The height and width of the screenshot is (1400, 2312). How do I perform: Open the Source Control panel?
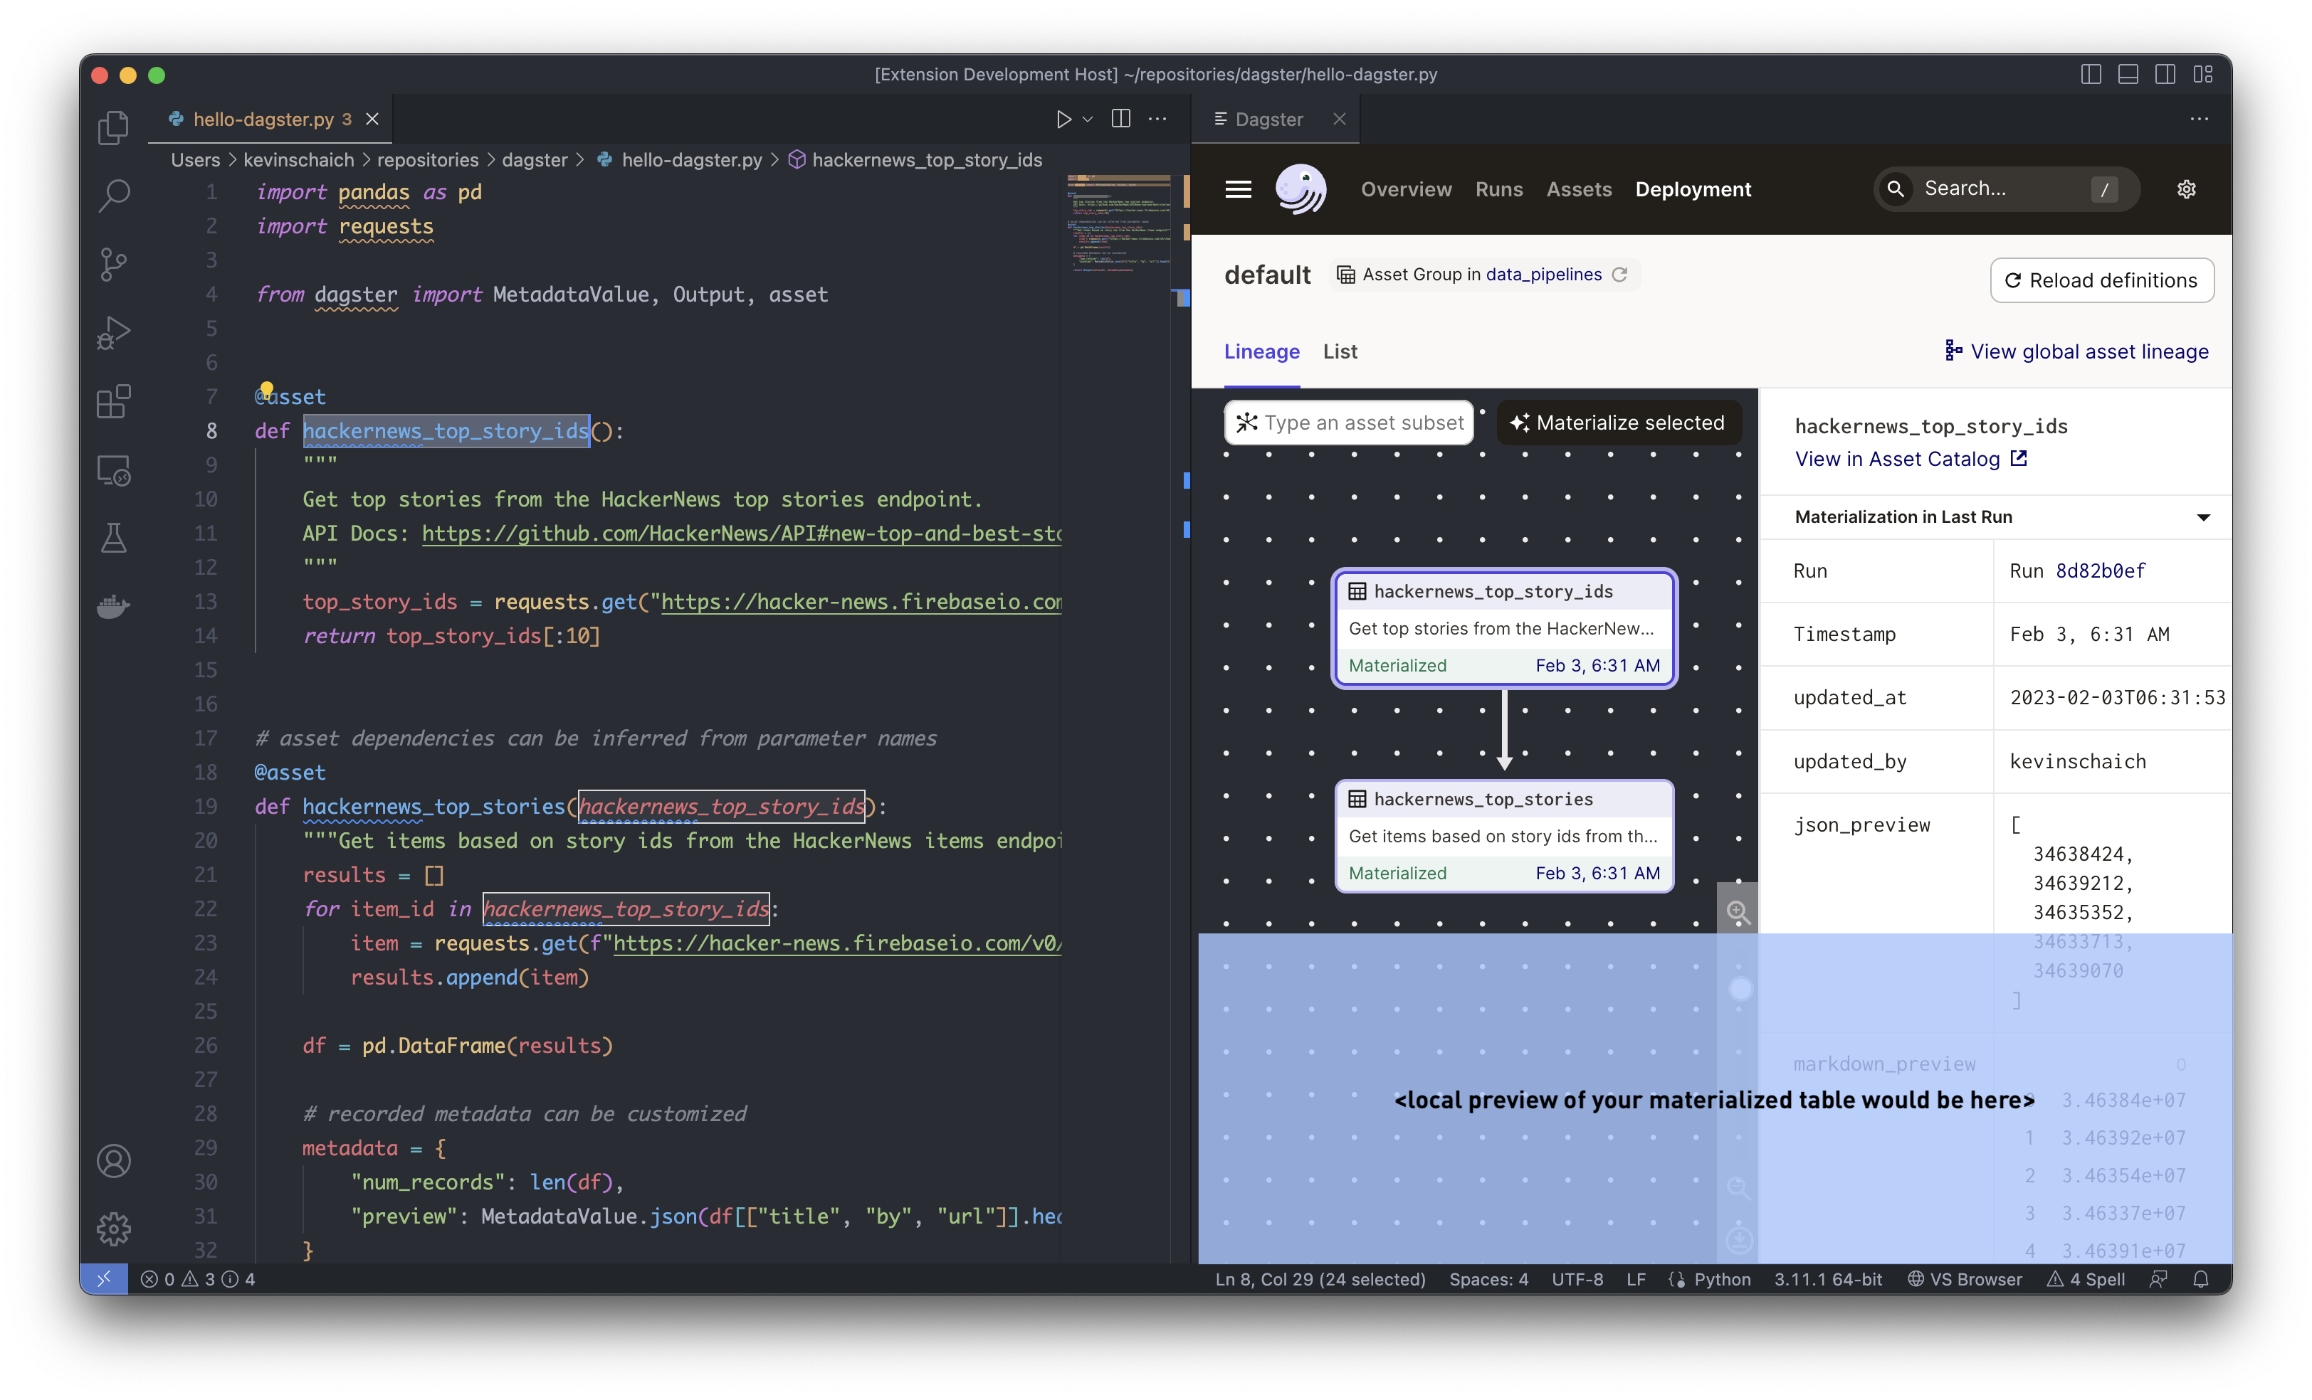[114, 265]
